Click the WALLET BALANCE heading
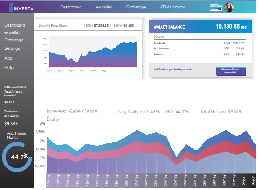The height and width of the screenshot is (190, 259). point(169,27)
